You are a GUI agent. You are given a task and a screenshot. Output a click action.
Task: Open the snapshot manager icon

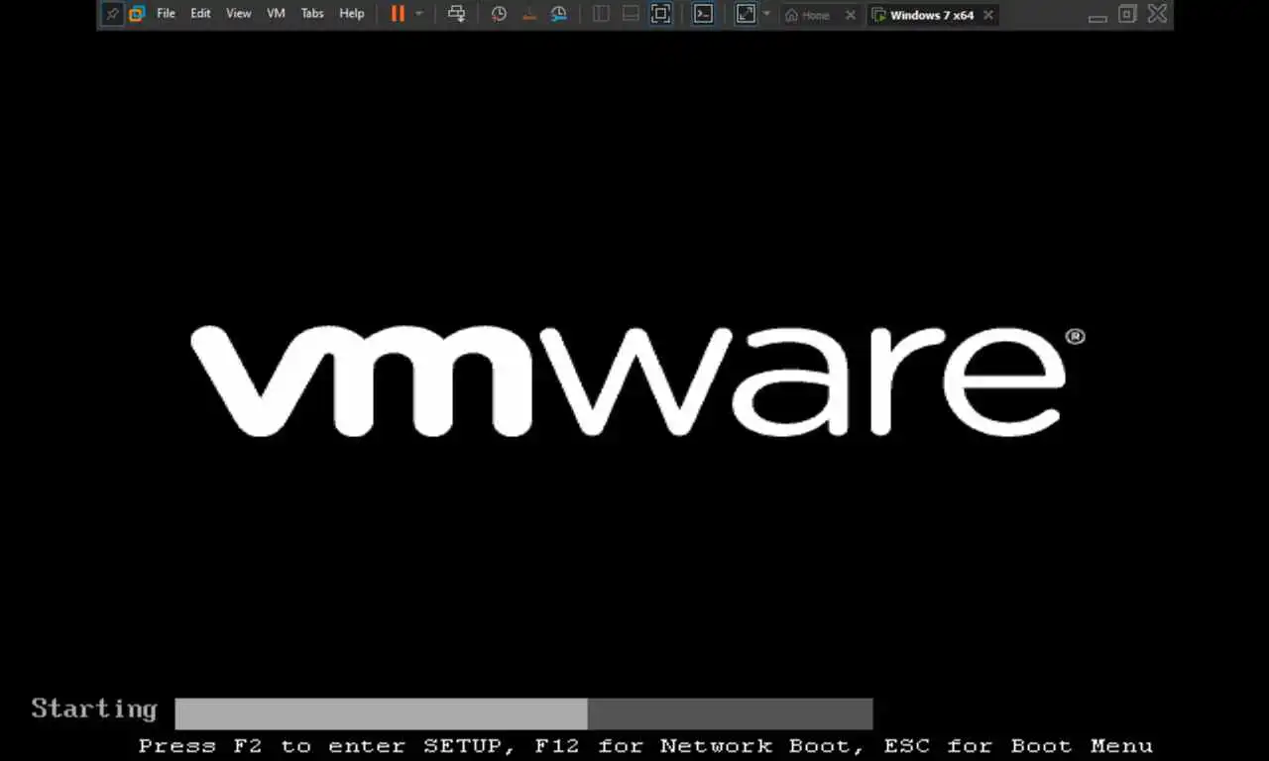tap(559, 14)
